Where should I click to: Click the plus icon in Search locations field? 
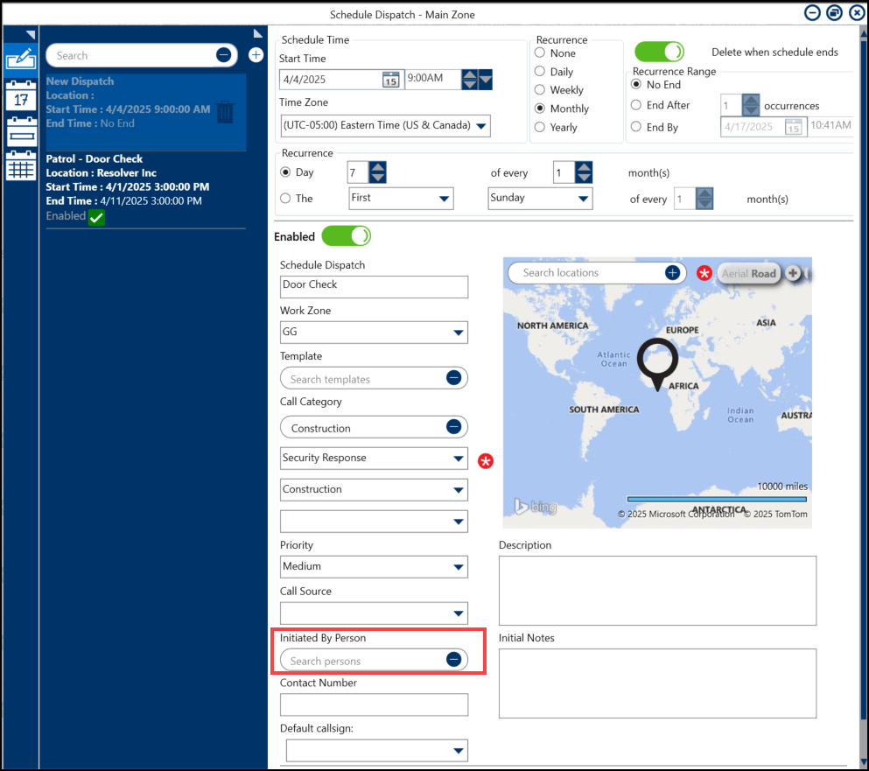(x=672, y=273)
